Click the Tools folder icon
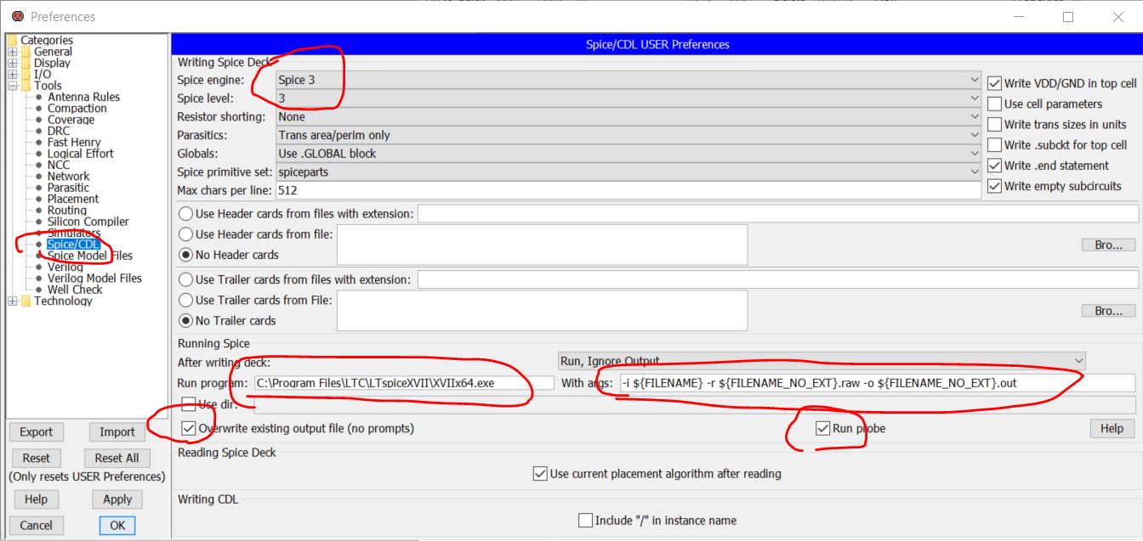This screenshot has width=1143, height=541. [26, 86]
